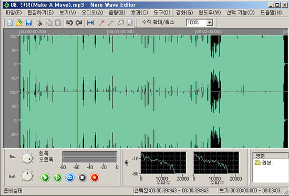Image resolution: width=289 pixels, height=196 pixels.
Task: Open a file with the folder icon
Action: pyautogui.click(x=19, y=23)
